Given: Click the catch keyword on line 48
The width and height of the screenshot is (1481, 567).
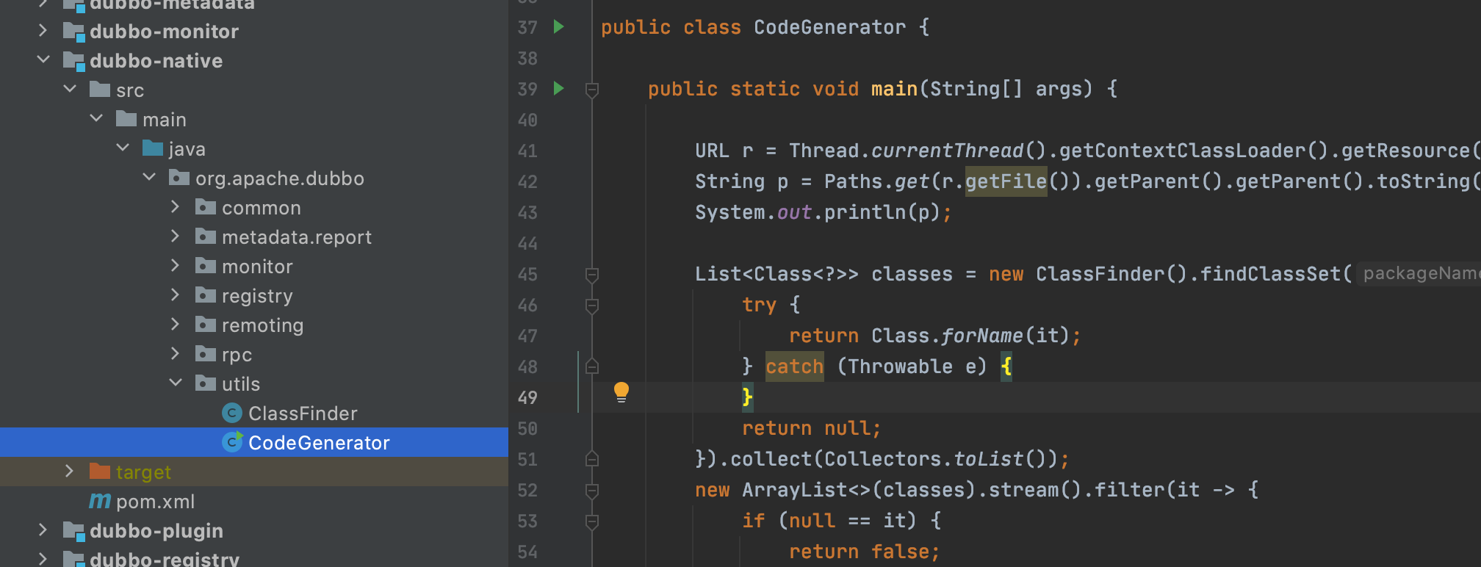Looking at the screenshot, I should tap(794, 366).
